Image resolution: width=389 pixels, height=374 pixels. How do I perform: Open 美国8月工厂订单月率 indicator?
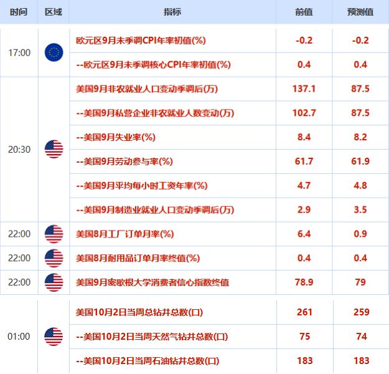pyautogui.click(x=124, y=234)
